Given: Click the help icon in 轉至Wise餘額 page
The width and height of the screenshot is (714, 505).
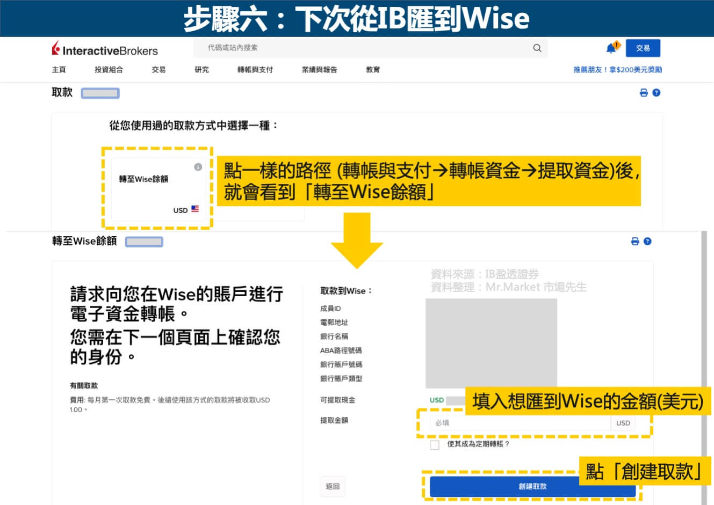Looking at the screenshot, I should tap(647, 241).
